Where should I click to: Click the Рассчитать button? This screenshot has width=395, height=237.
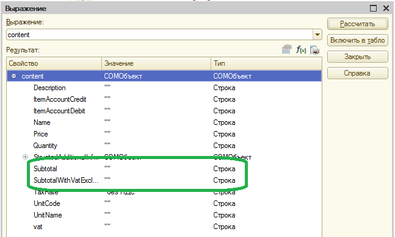pos(358,24)
